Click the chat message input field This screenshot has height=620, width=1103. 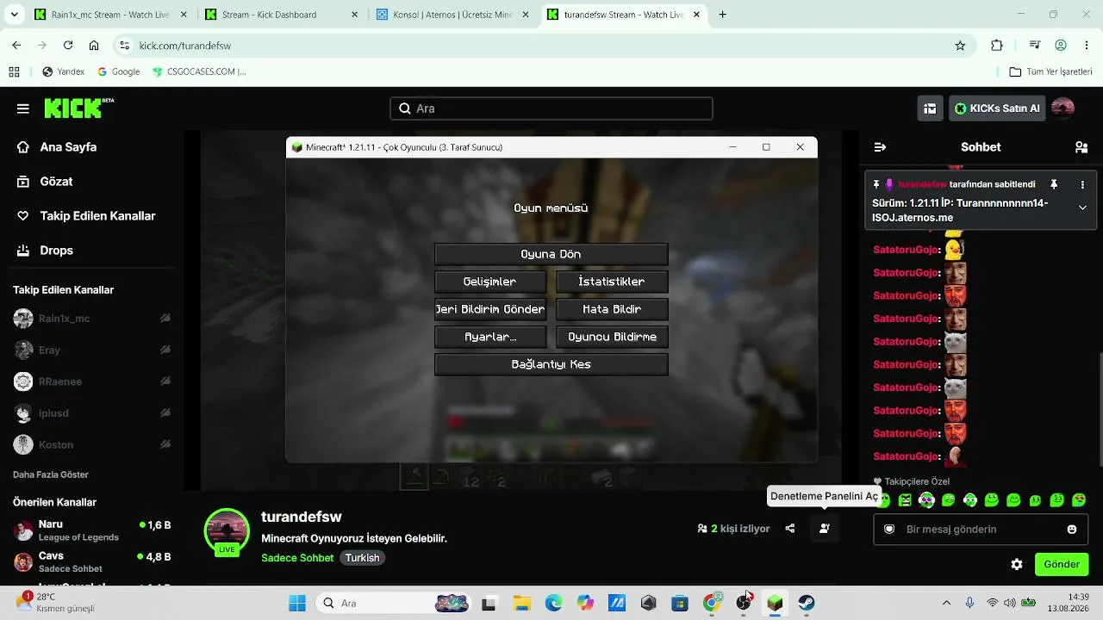[981, 530]
